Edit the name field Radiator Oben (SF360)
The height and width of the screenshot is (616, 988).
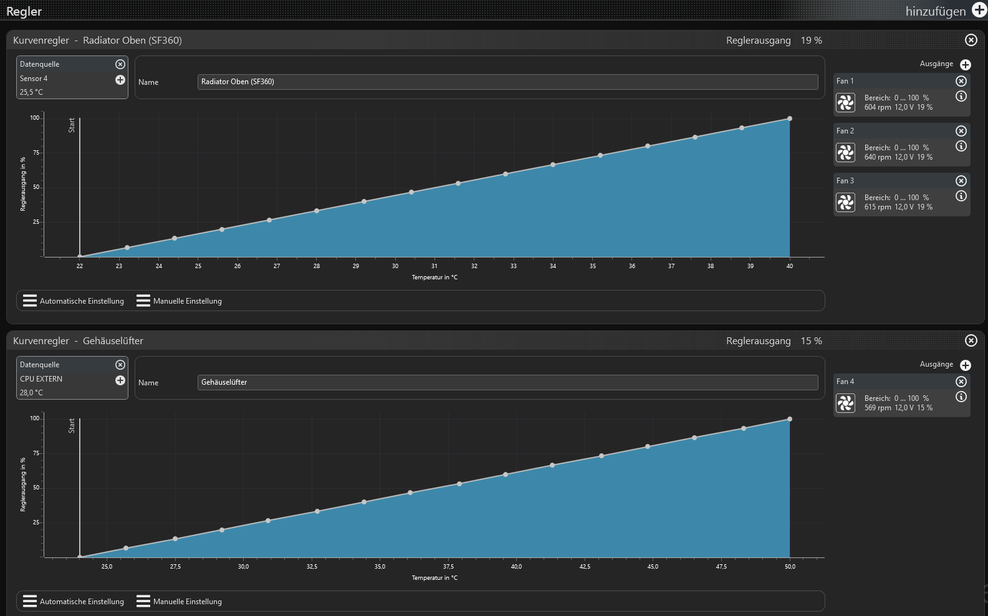[x=507, y=82]
